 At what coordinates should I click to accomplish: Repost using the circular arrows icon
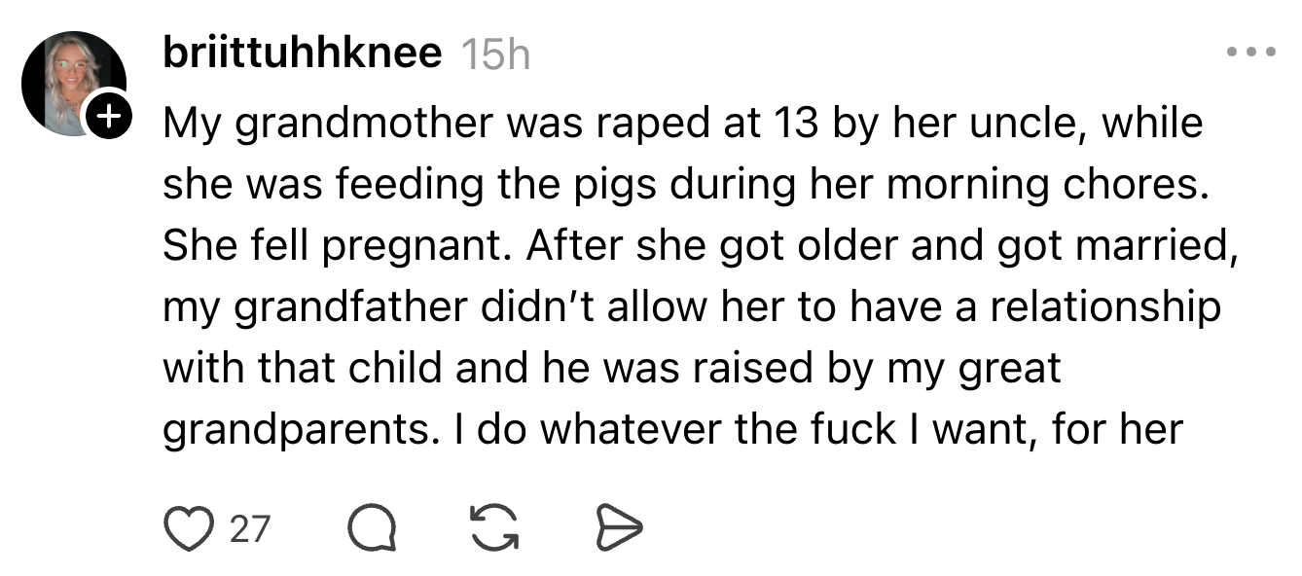click(x=494, y=528)
